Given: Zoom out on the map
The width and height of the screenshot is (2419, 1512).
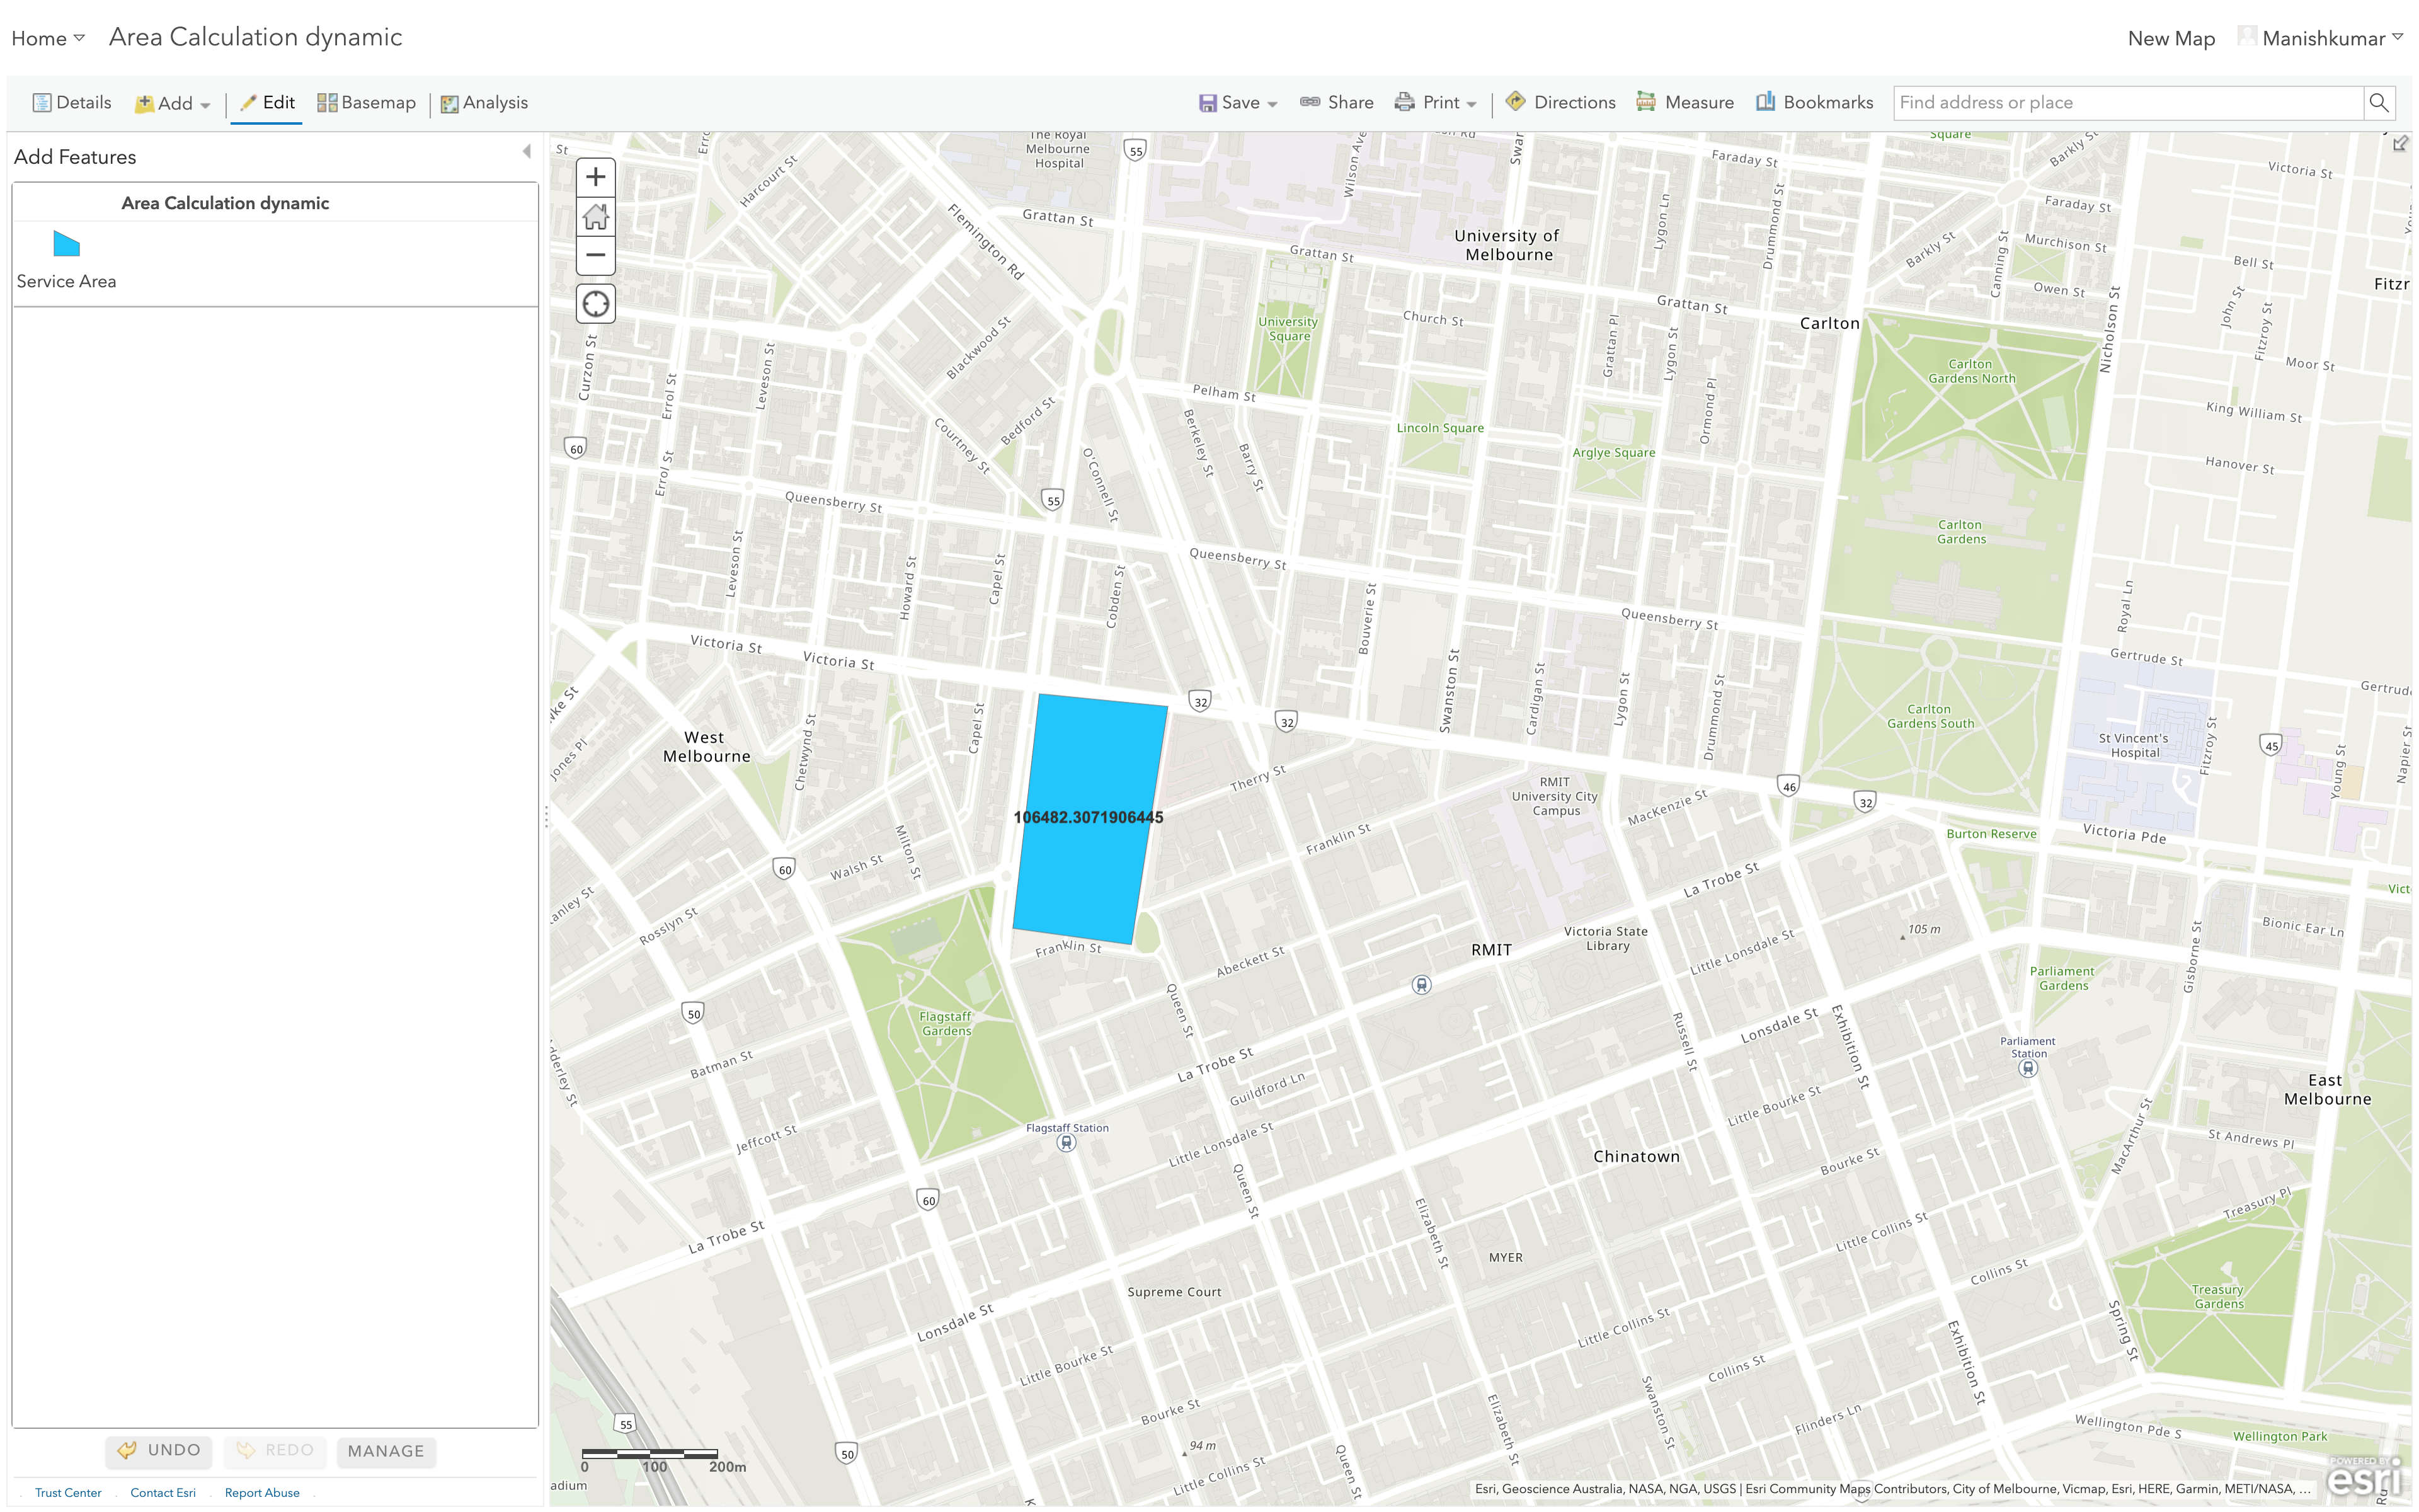Looking at the screenshot, I should click(596, 255).
